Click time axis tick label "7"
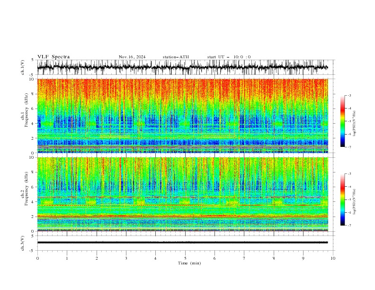 coord(244,258)
